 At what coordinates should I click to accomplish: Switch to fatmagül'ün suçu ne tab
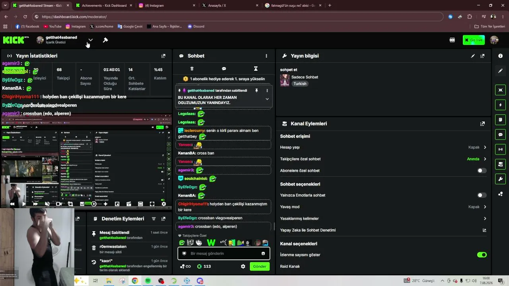pyautogui.click(x=293, y=6)
